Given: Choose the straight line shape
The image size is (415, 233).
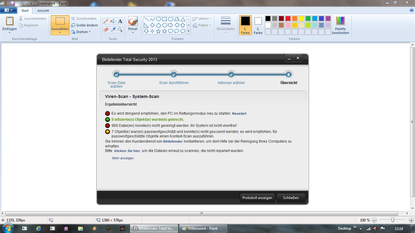Looking at the screenshot, I should pos(146,19).
